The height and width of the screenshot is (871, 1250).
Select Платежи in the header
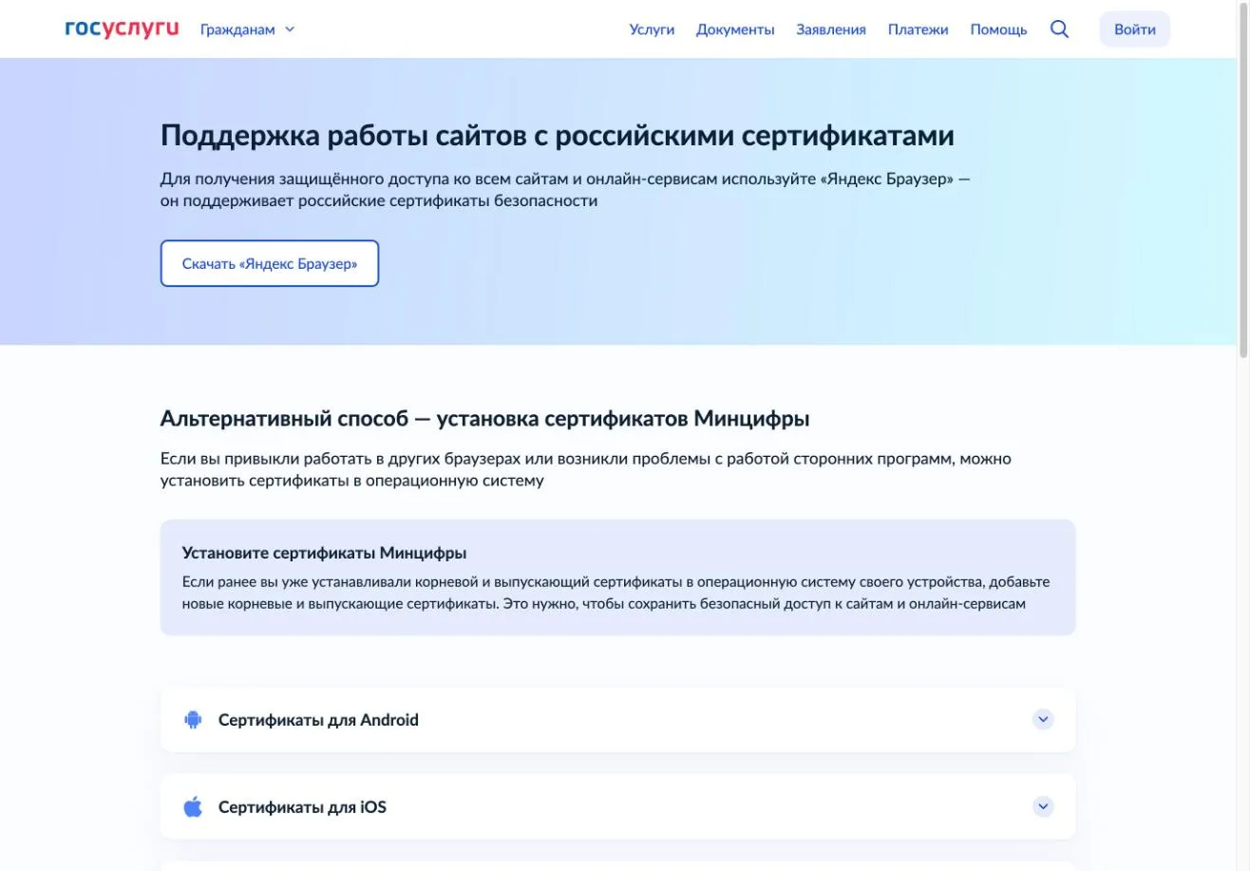click(918, 29)
